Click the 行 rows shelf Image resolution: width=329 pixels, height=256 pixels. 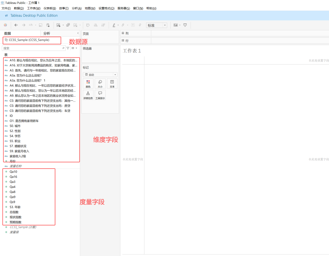225,41
